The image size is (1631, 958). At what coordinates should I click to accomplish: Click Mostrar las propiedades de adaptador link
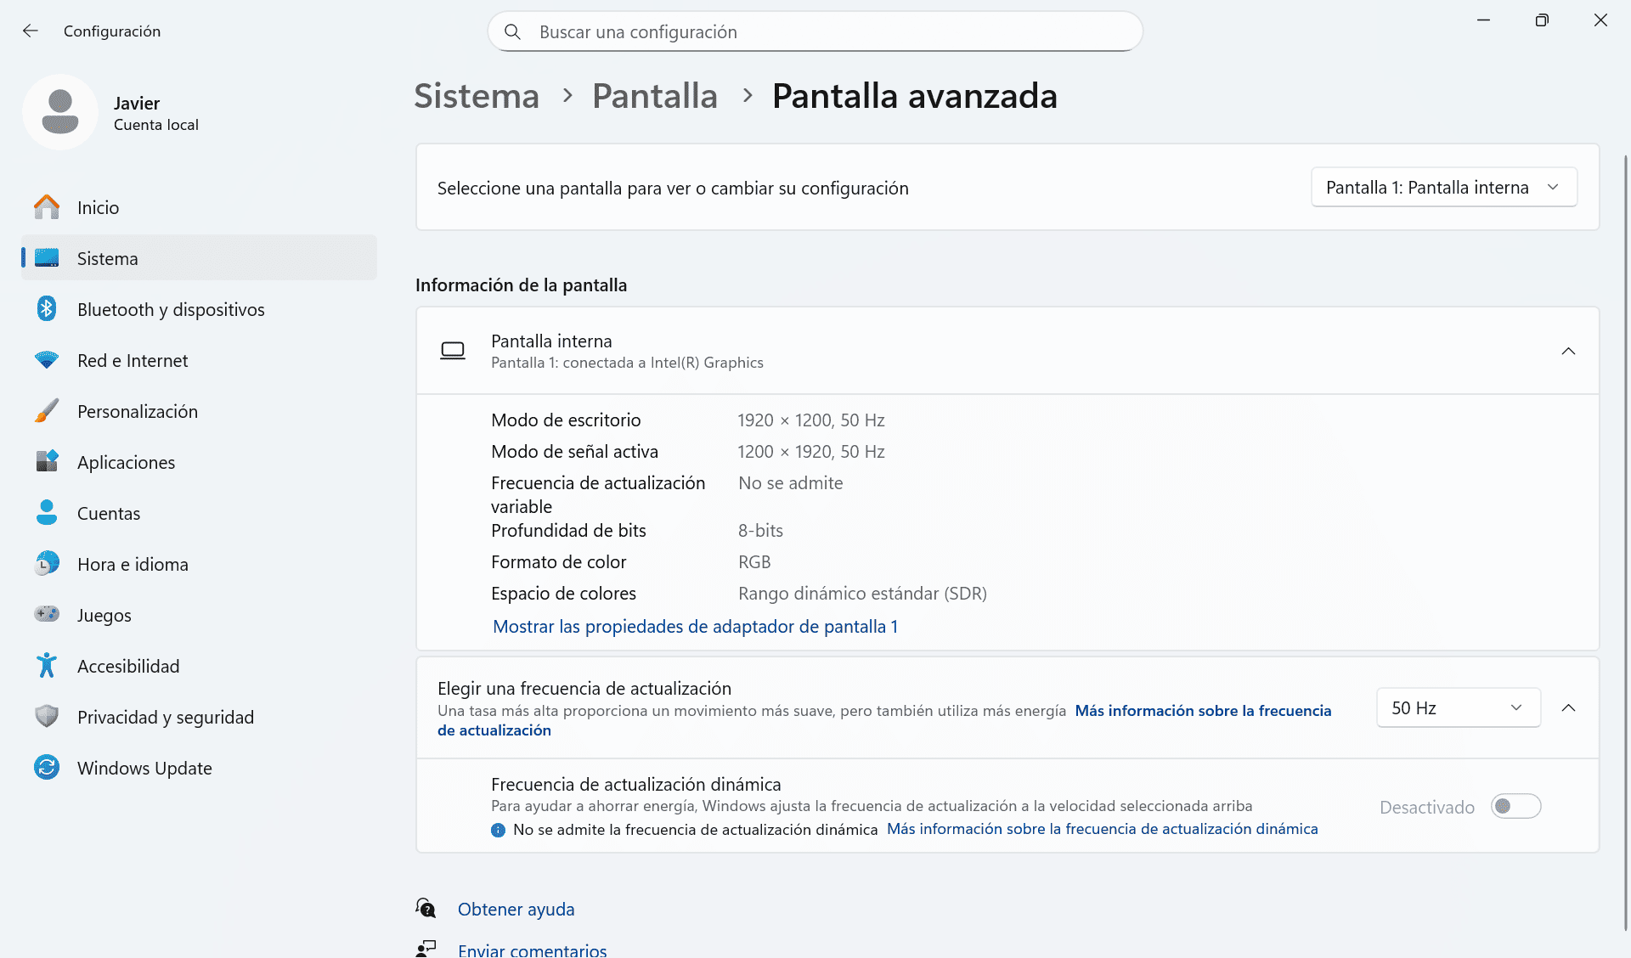click(695, 627)
